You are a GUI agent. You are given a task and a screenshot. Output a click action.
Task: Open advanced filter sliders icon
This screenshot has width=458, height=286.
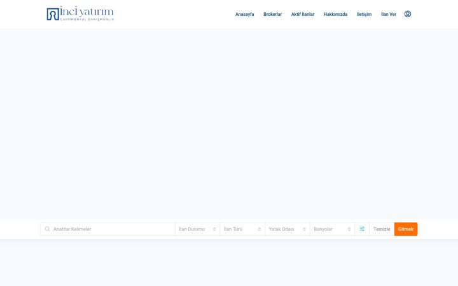(x=362, y=229)
